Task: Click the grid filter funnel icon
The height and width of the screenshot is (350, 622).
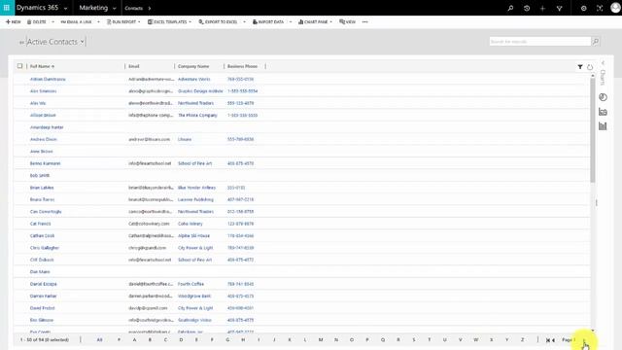Action: point(580,67)
